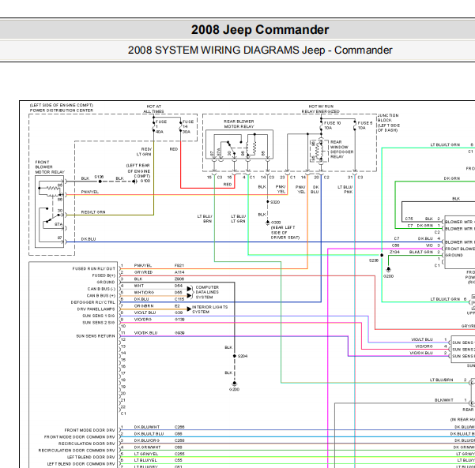
Task: Click the 'Z134' circuit code
Action: tap(394, 252)
